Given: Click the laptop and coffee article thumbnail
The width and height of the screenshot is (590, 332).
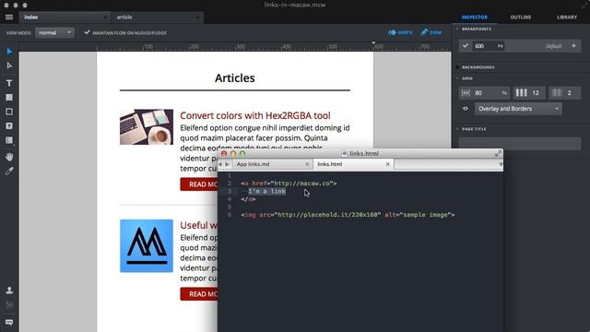Looking at the screenshot, I should click(147, 127).
